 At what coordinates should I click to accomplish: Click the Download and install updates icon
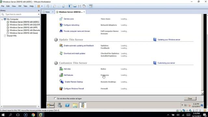(x=61, y=53)
